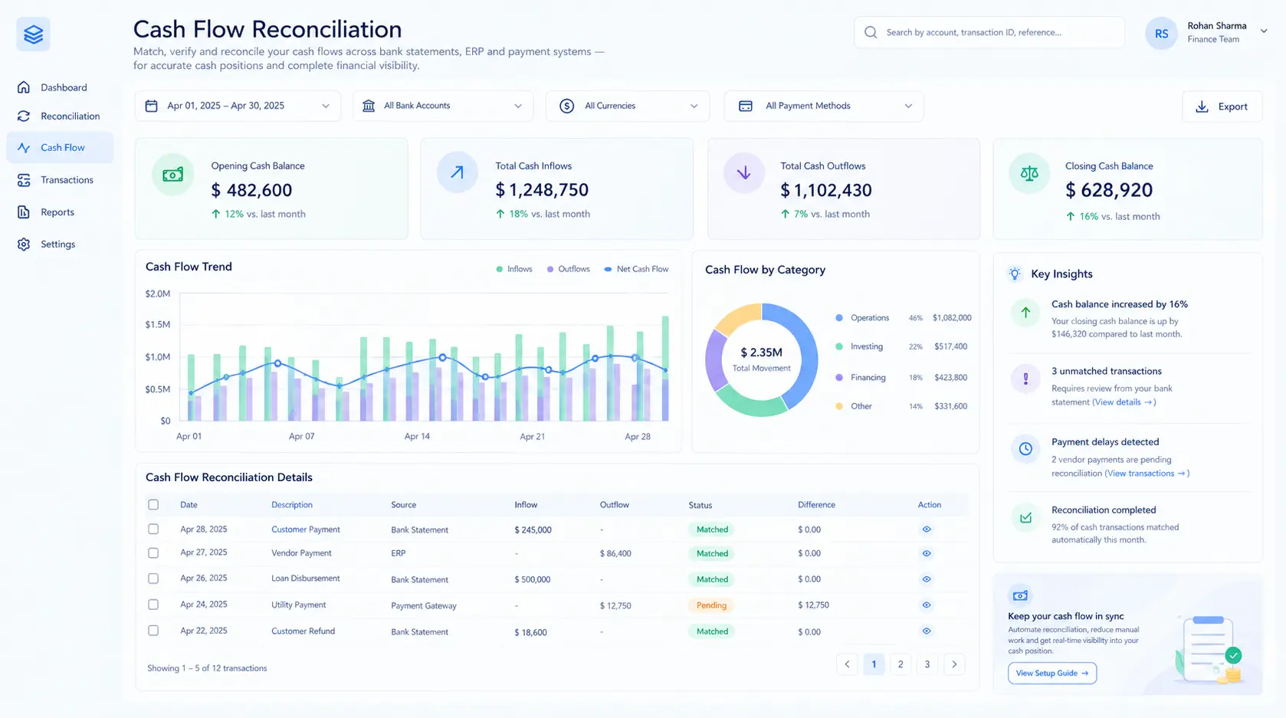1286x718 pixels.
Task: Open the All Bank Accounts dropdown
Action: 442,106
